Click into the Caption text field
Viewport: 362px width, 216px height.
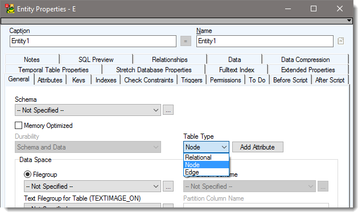coord(93,41)
